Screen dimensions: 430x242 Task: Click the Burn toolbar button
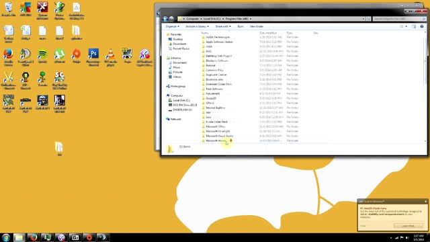click(x=241, y=26)
